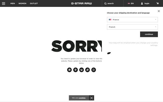Open the WOMEN menu

point(22,3)
